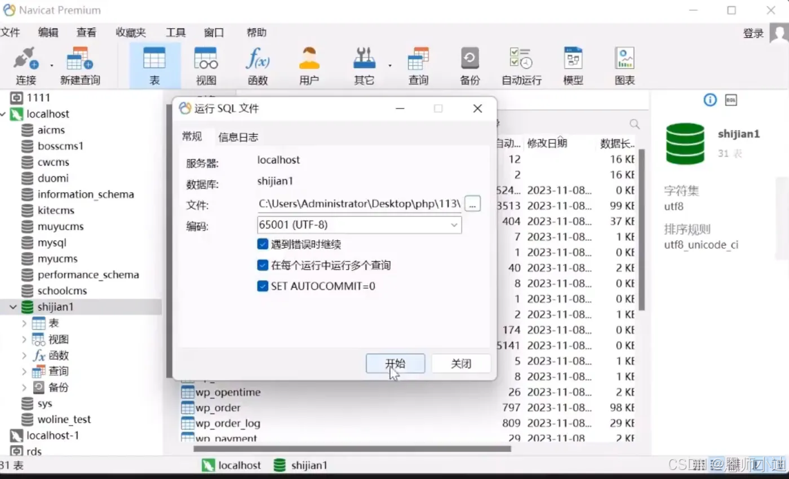789x479 pixels.
Task: Click the file browse ... button
Action: tap(472, 204)
